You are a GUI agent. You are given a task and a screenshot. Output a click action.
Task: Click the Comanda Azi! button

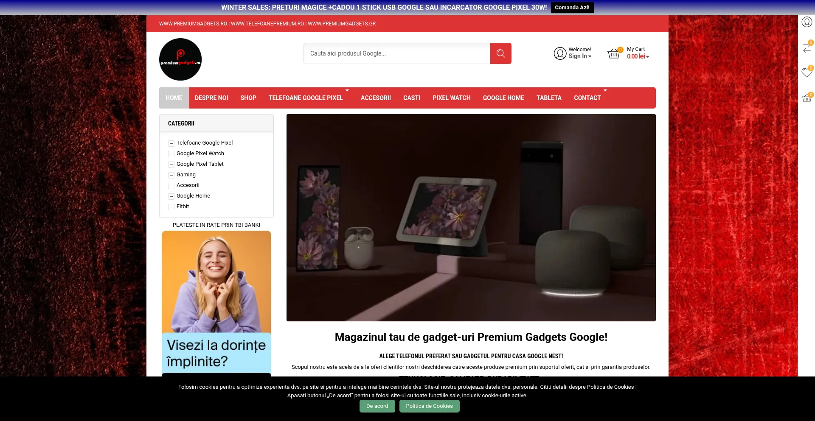coord(572,7)
